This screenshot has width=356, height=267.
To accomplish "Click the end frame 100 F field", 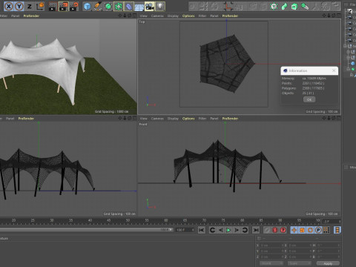I will [x=185, y=230].
